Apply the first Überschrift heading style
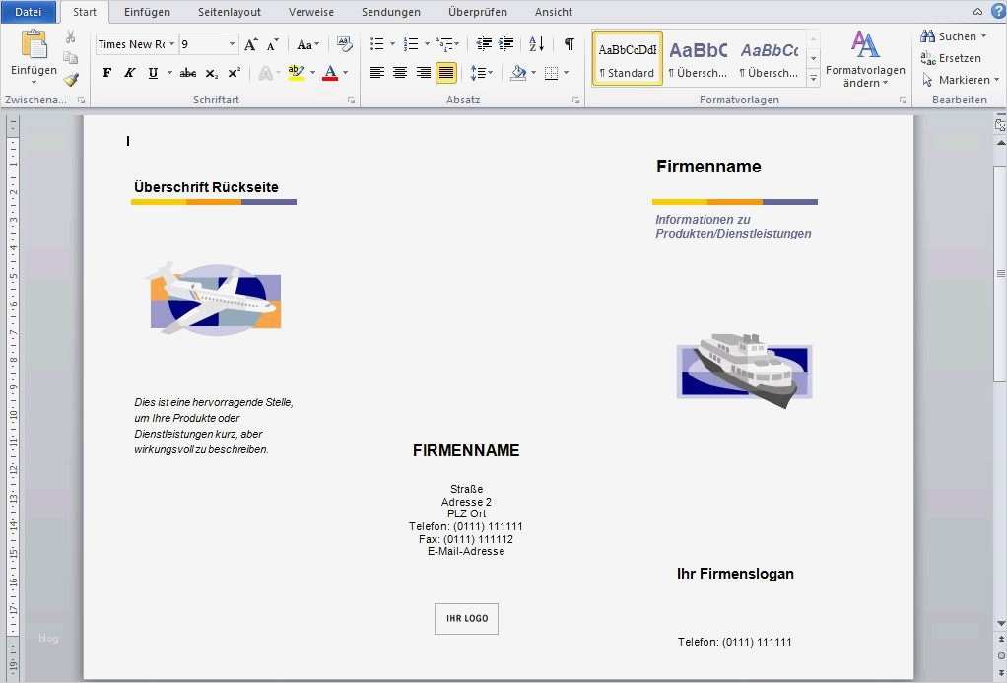This screenshot has height=683, width=1007. [698, 58]
